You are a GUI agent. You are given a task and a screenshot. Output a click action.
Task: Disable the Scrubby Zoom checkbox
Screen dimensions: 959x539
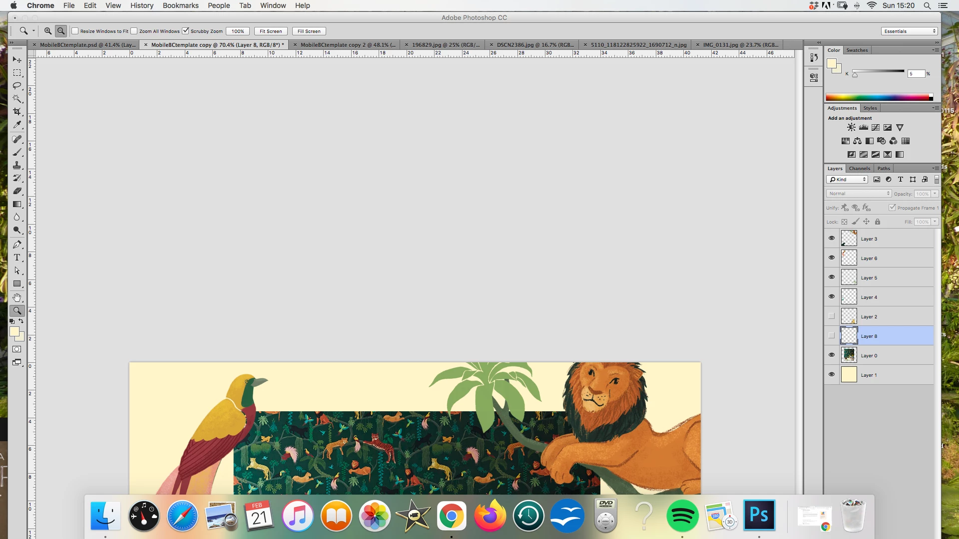186,31
